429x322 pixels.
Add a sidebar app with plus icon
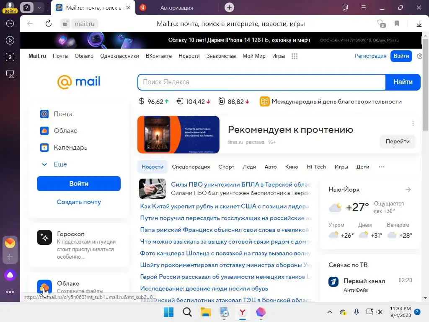tap(10, 257)
